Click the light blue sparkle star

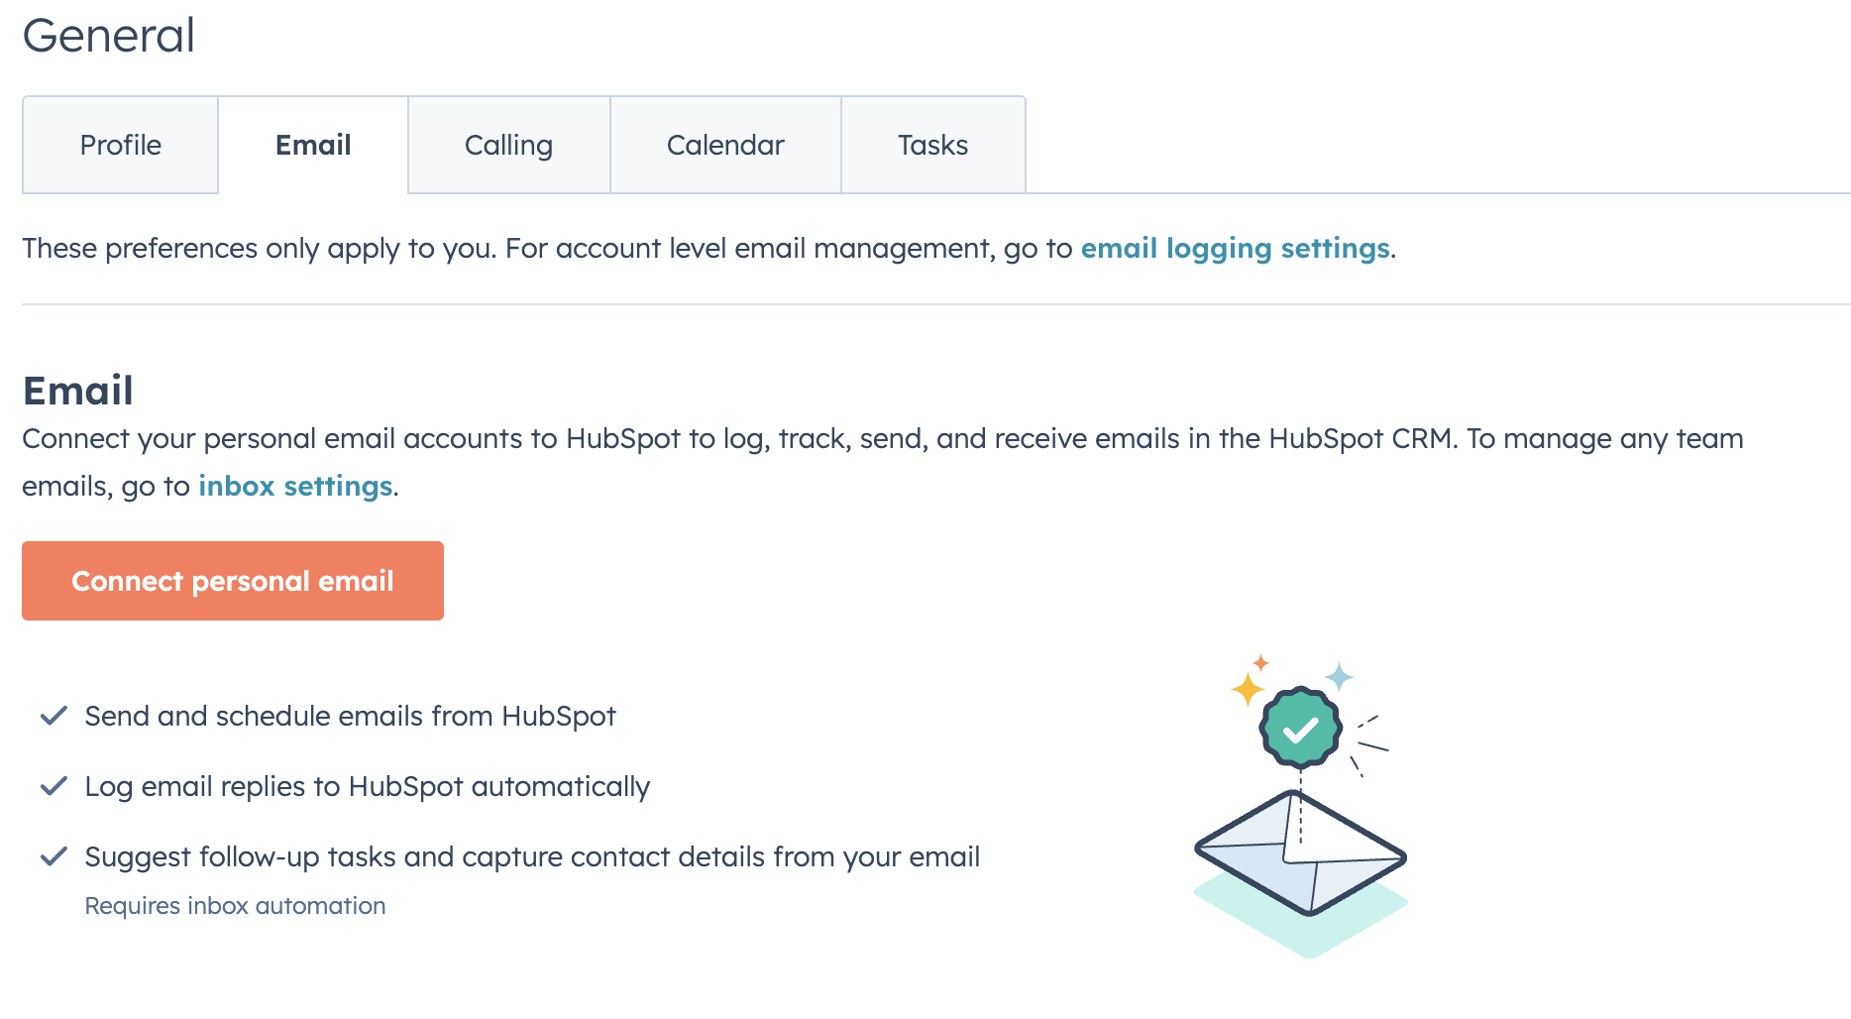click(1339, 677)
